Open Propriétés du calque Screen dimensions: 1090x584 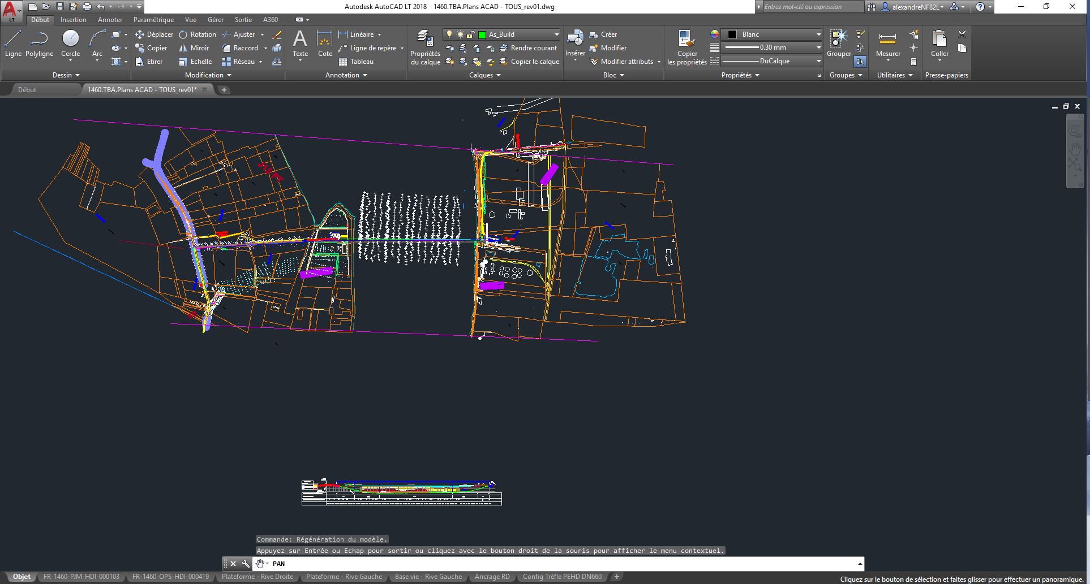(x=425, y=47)
